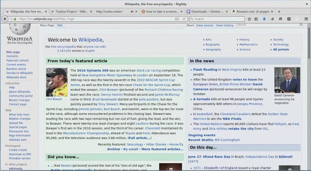Mute the vorbo.vision tab audio

click(132, 12)
